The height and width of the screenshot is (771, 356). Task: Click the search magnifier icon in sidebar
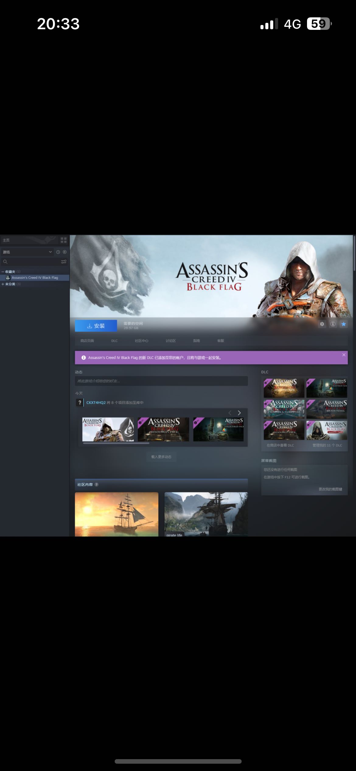point(5,262)
